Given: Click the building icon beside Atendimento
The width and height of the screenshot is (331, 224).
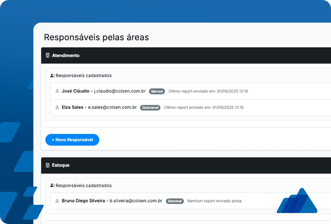Looking at the screenshot, I should 48,55.
